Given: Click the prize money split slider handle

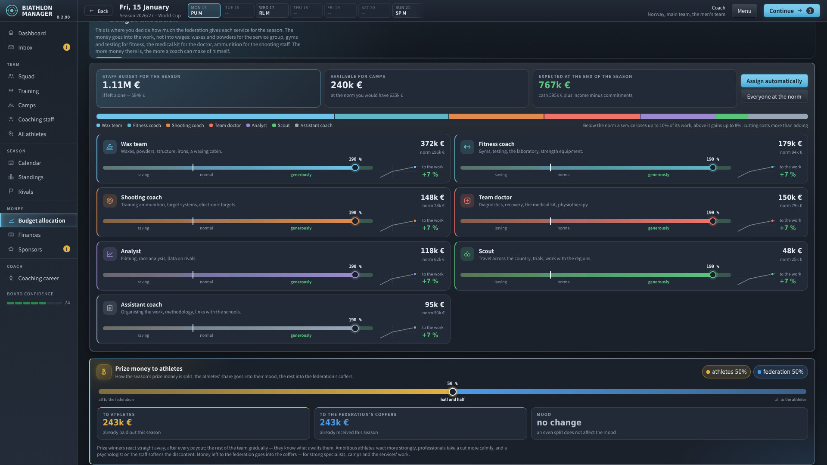Looking at the screenshot, I should [452, 392].
